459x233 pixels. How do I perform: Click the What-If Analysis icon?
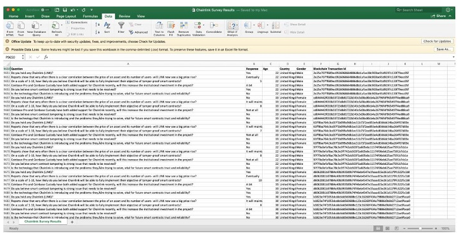pyautogui.click(x=232, y=25)
